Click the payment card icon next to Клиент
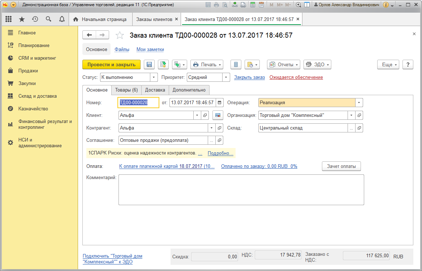The height and width of the screenshot is (271, 422). click(218, 115)
